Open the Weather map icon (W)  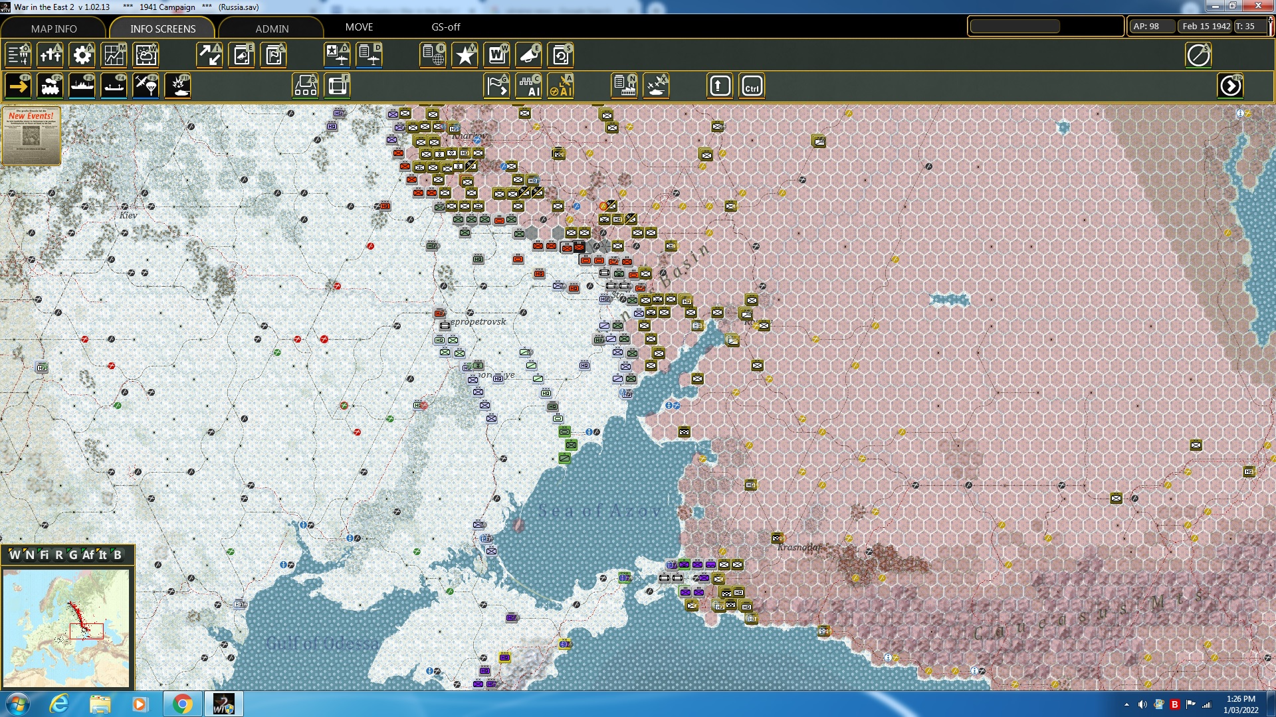[x=146, y=55]
